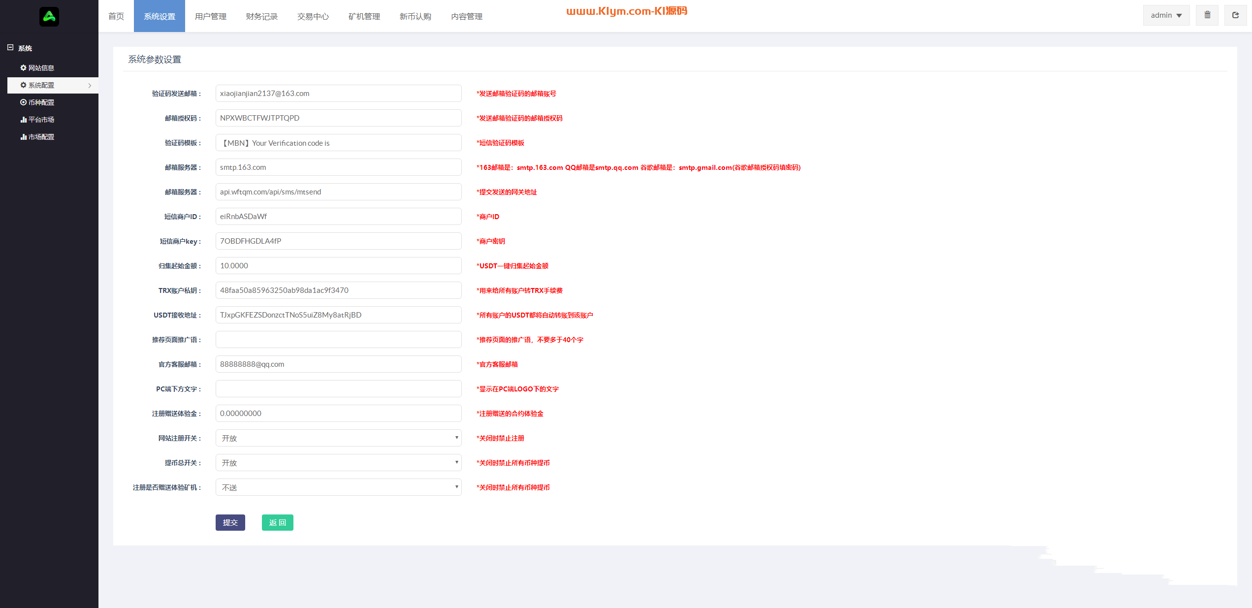1252x608 pixels.
Task: Click the green logo icon
Action: [49, 17]
